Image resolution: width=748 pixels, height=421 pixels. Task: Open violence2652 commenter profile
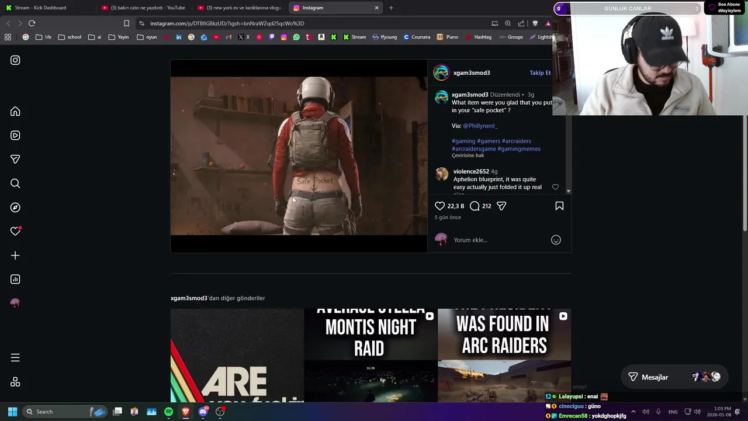(471, 171)
